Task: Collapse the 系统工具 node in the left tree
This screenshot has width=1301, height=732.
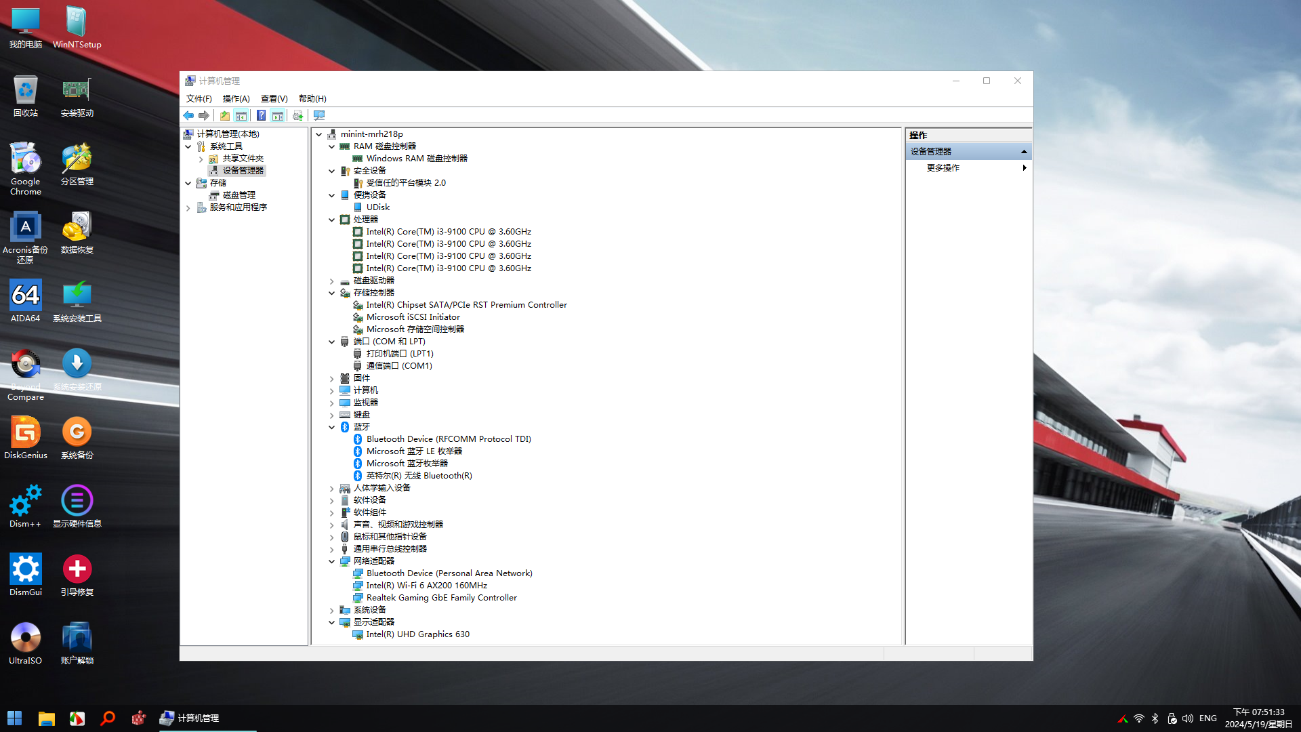Action: click(188, 146)
